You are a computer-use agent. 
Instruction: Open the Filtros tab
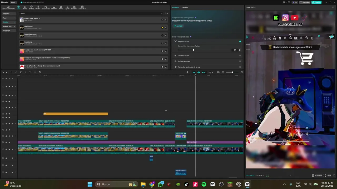pos(61,7)
